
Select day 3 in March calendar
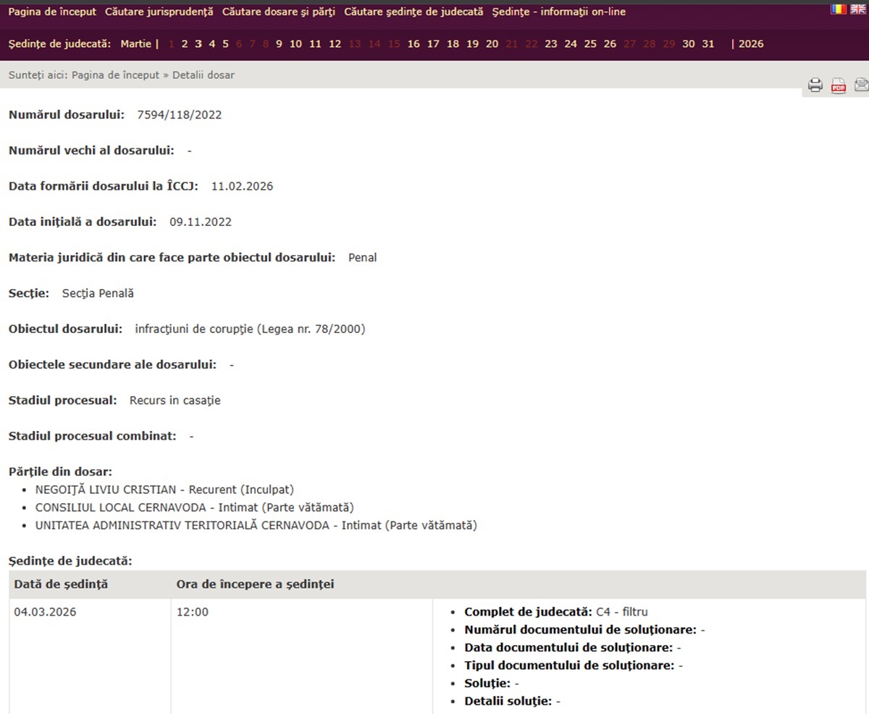click(198, 43)
